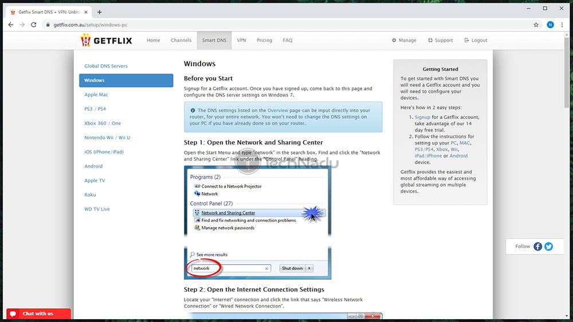Click 'Step 2: Open the Internet Connection Settings' heading

point(254,289)
